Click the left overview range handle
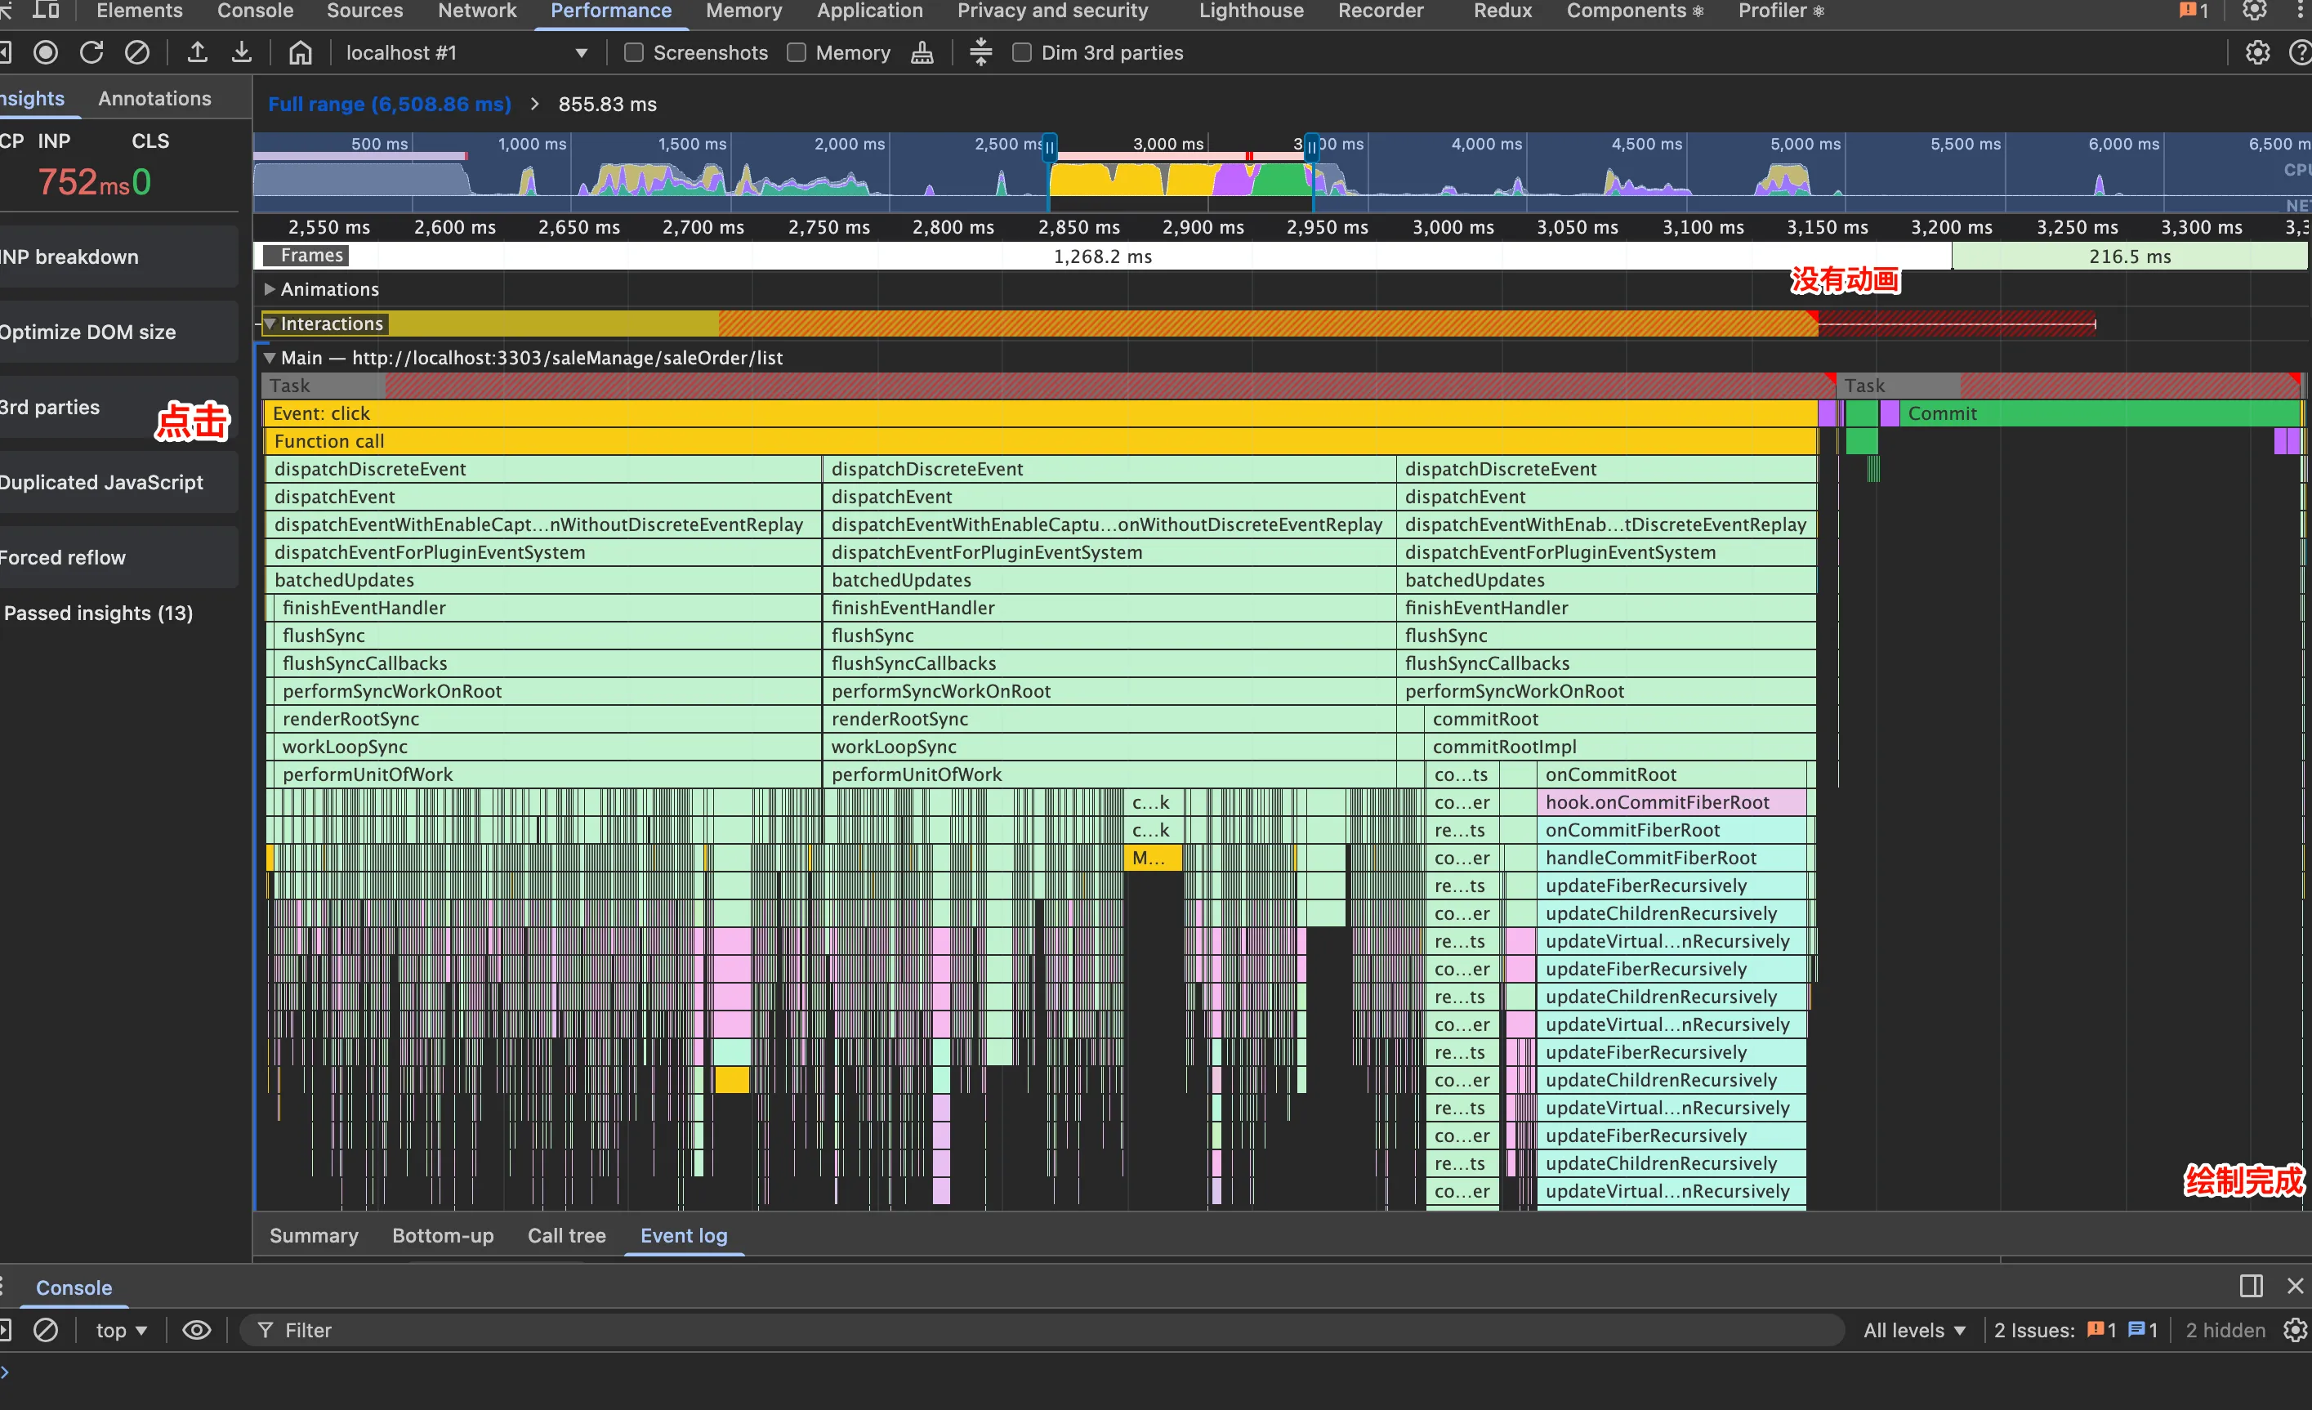 click(1050, 146)
